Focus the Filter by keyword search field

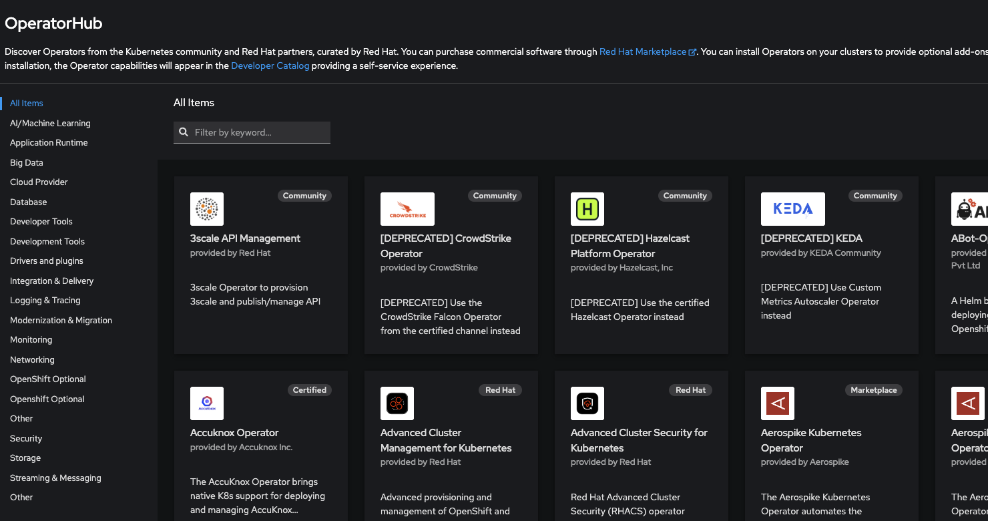[x=252, y=132]
